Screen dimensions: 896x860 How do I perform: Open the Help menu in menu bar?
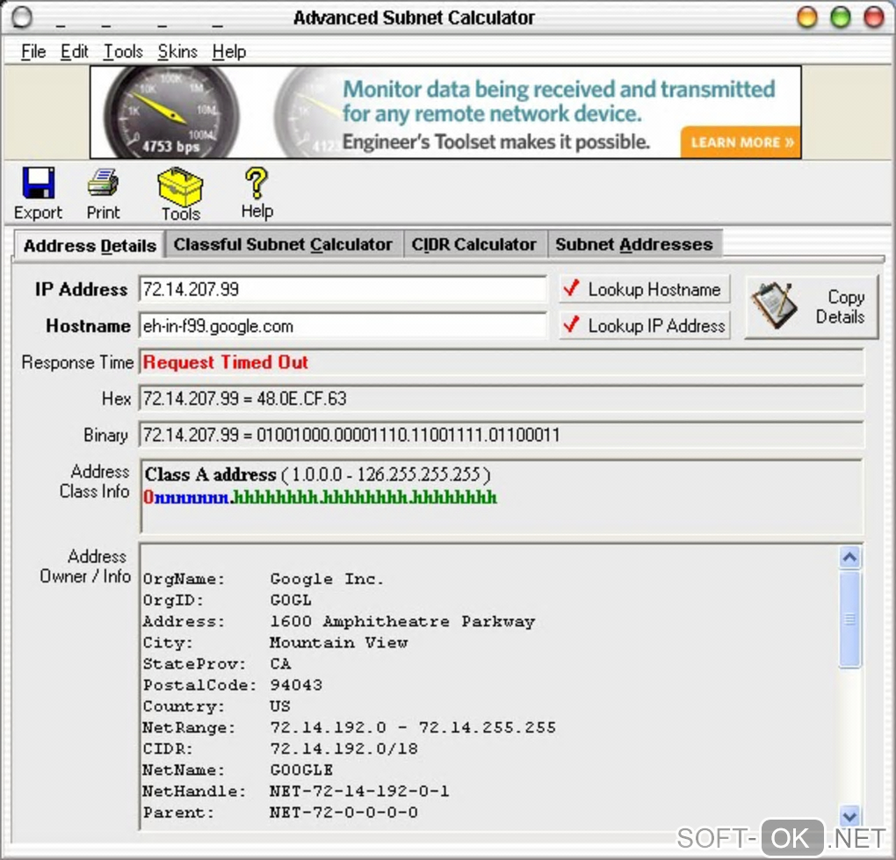(229, 52)
